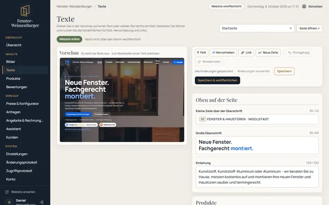Insert a link with Link button

point(246,52)
